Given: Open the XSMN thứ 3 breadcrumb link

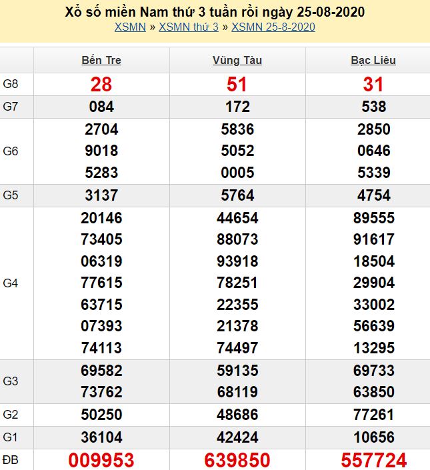Looking at the screenshot, I should point(189,27).
